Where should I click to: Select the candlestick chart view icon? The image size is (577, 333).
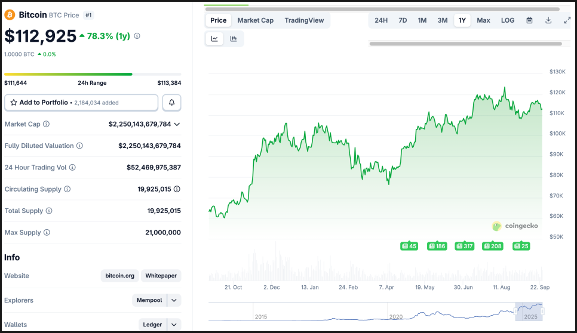[234, 39]
